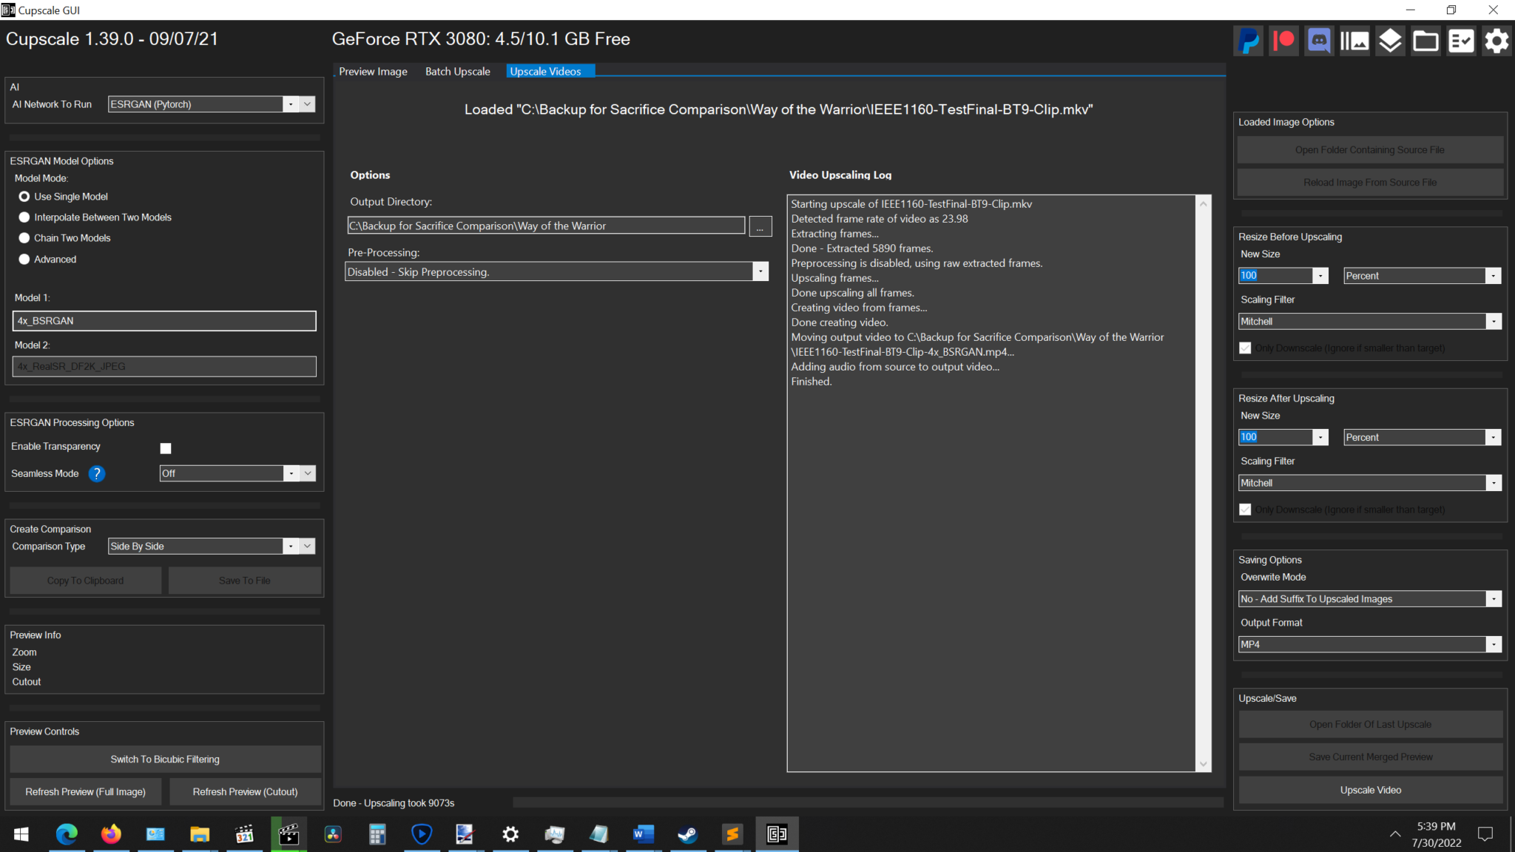Click the 'Finished.' line in the log

click(812, 382)
